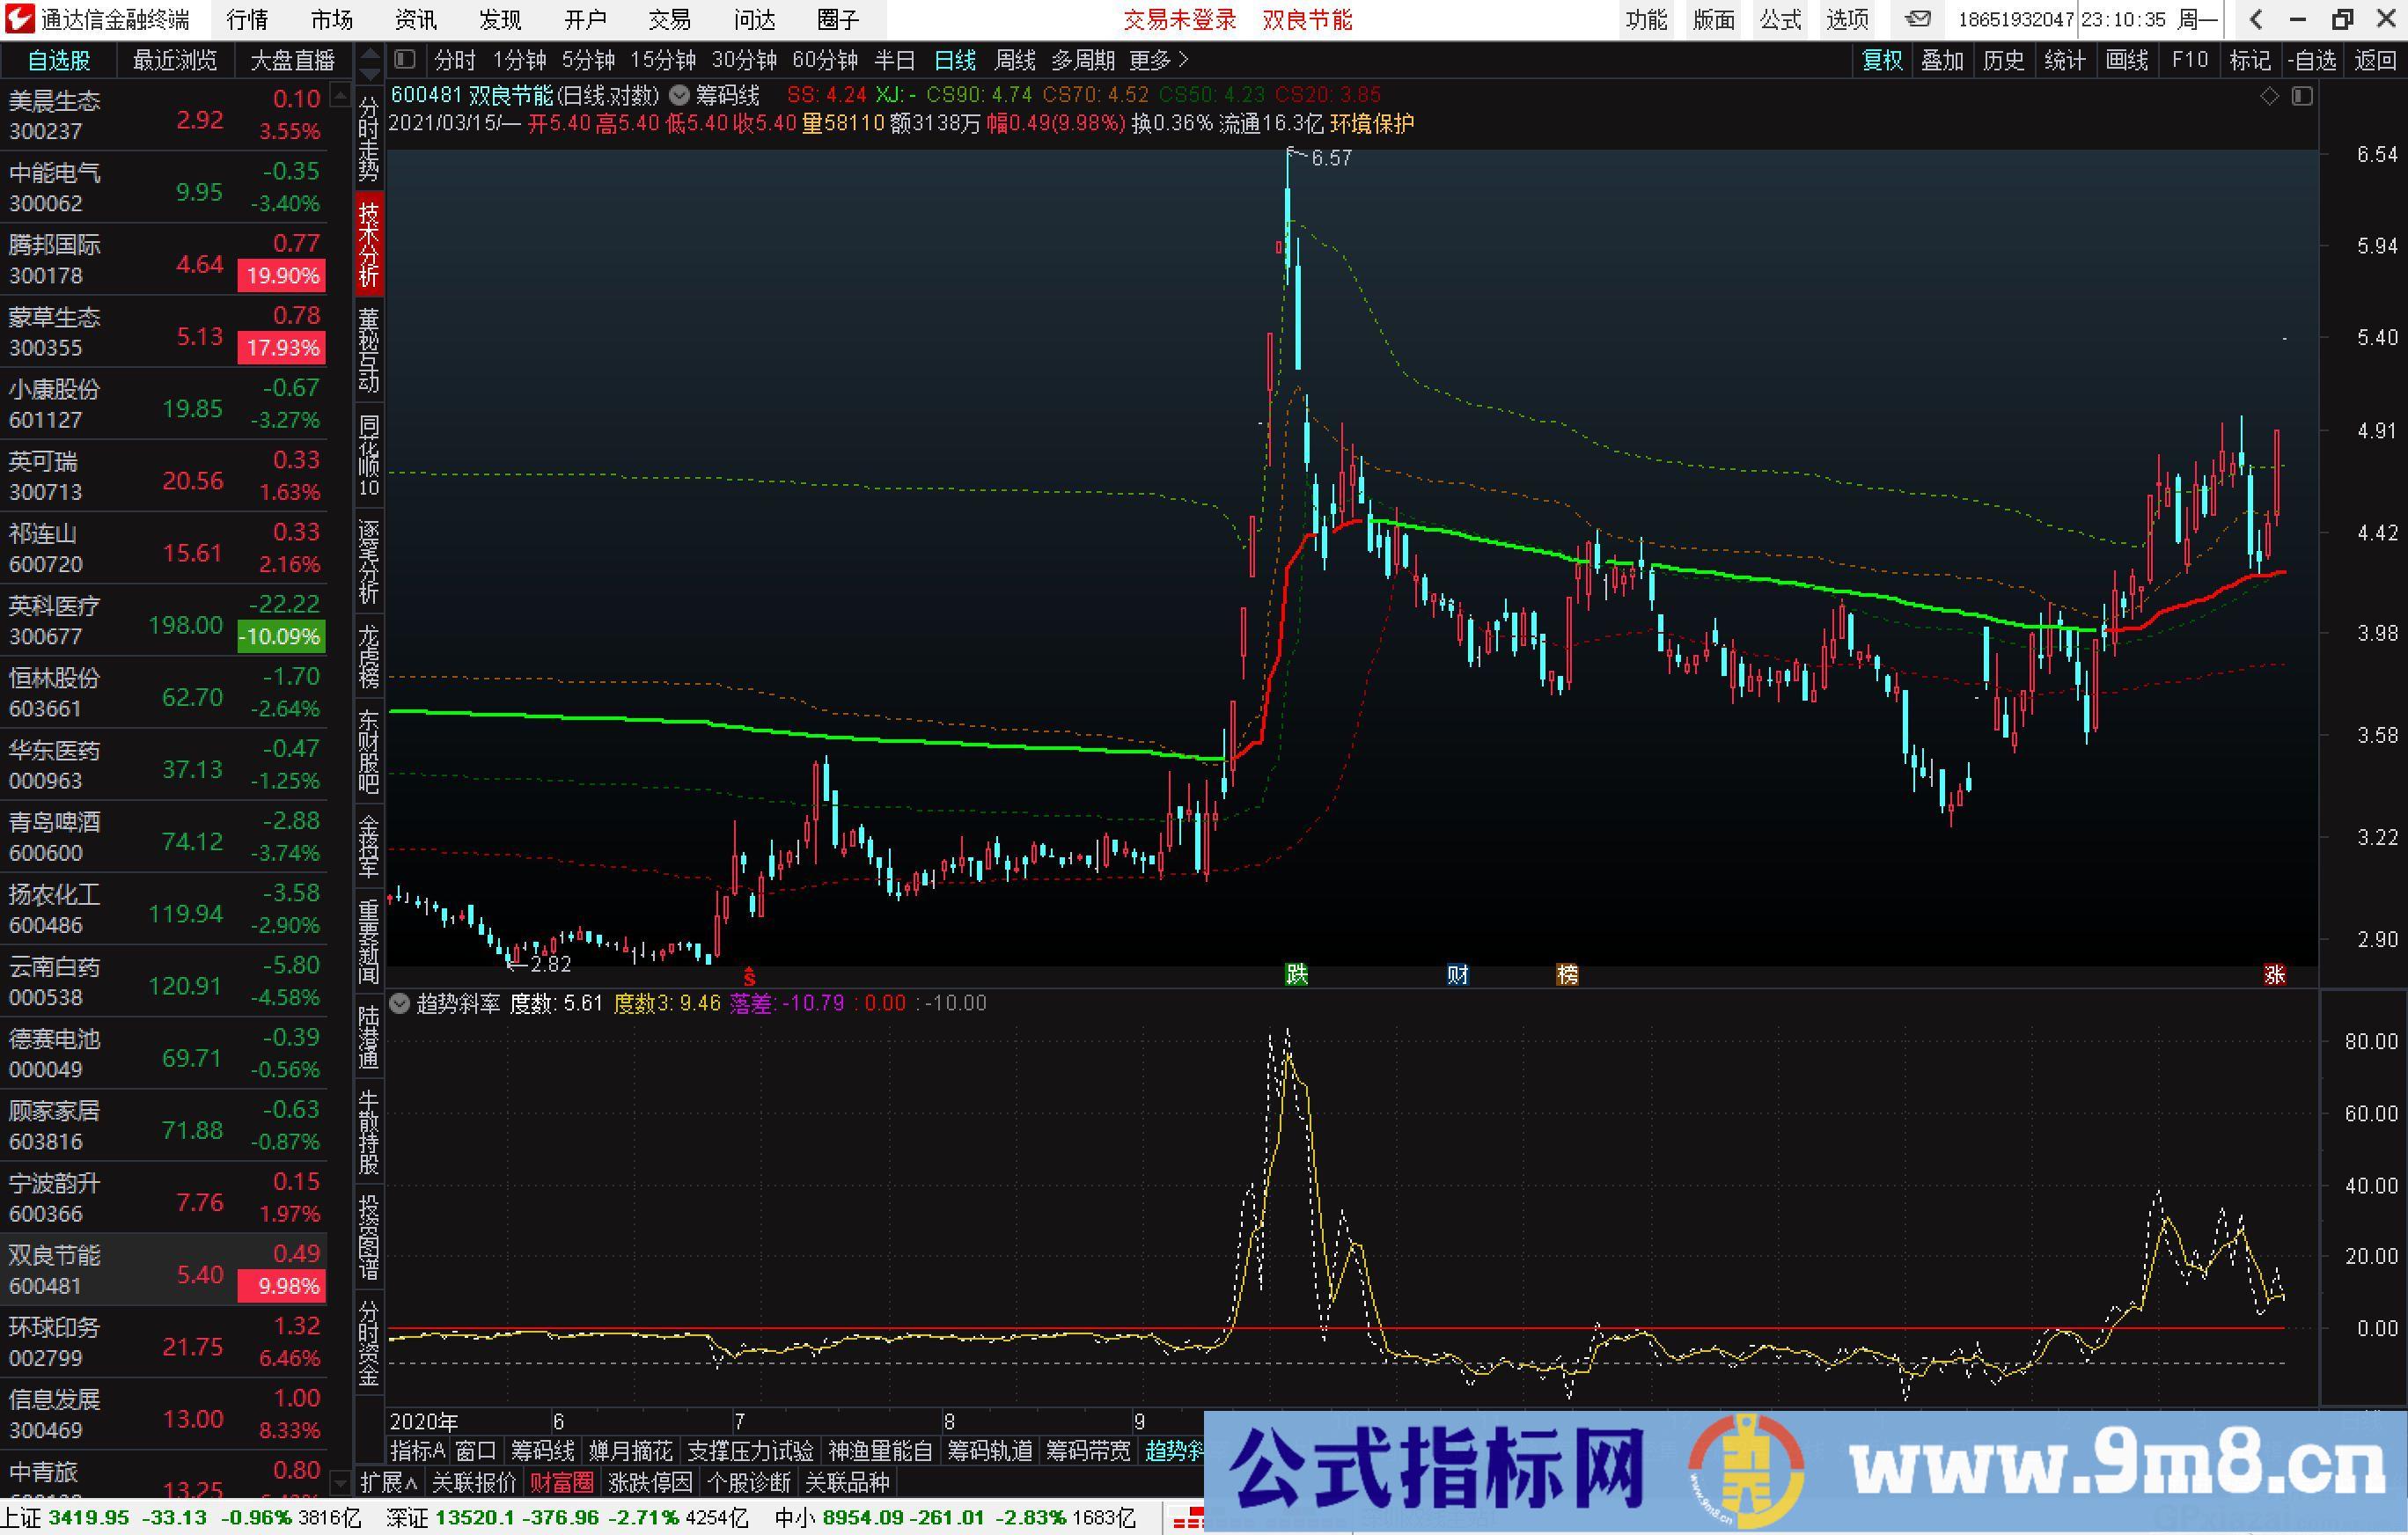The image size is (2408, 1535).
Task: Click the red S marker under chart
Action: click(x=750, y=976)
